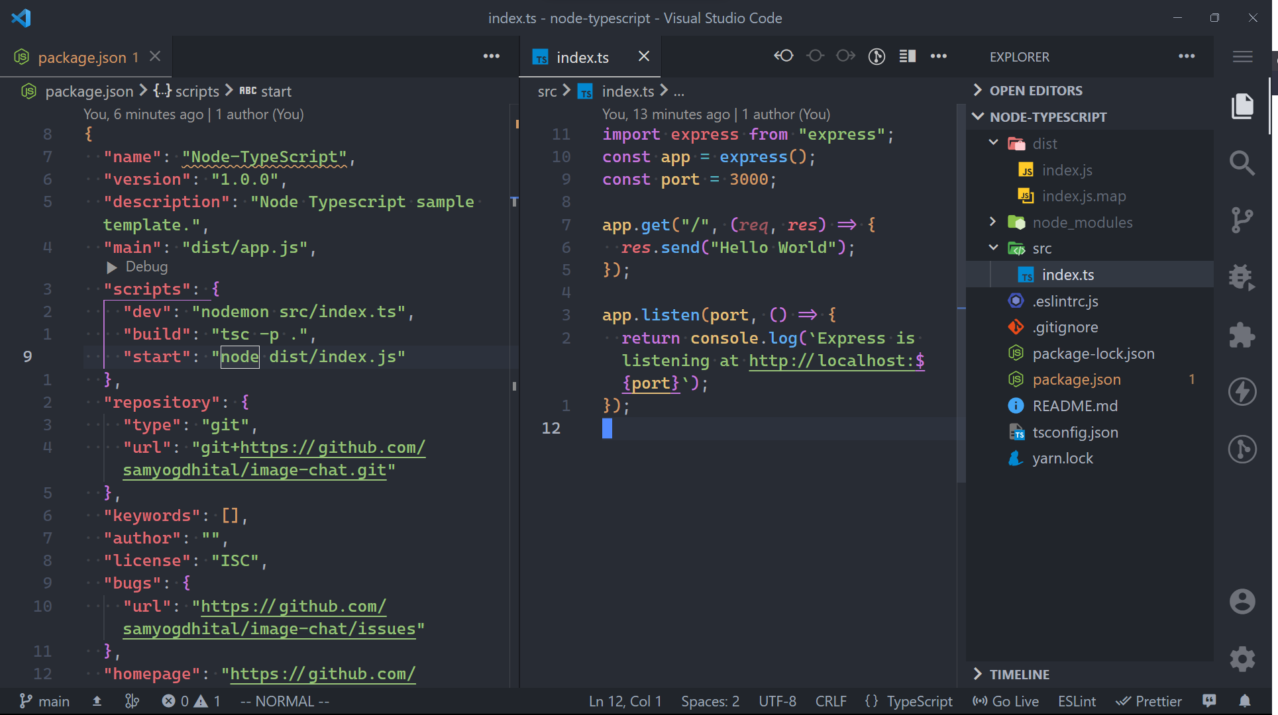Click the Ln 12, Col 1 indicator
1278x715 pixels.
(624, 701)
